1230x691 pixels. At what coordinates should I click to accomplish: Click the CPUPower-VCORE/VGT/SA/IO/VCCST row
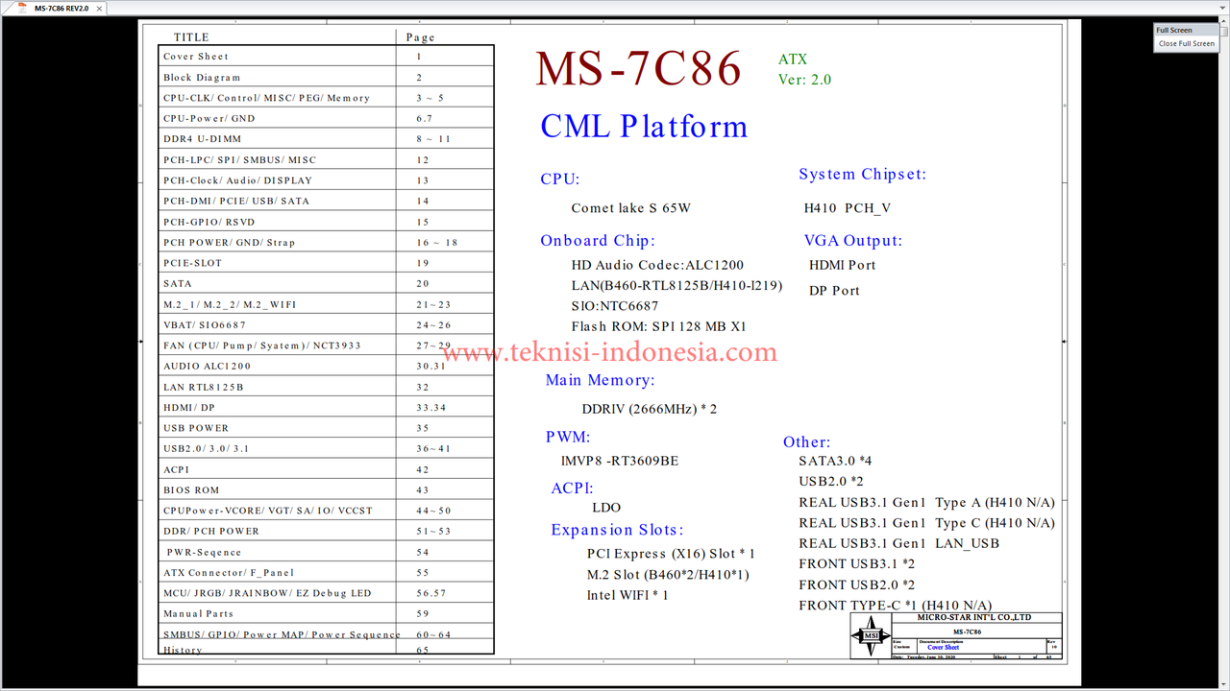tap(326, 511)
